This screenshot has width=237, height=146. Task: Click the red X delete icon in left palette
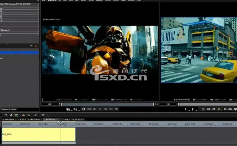click(x=36, y=46)
